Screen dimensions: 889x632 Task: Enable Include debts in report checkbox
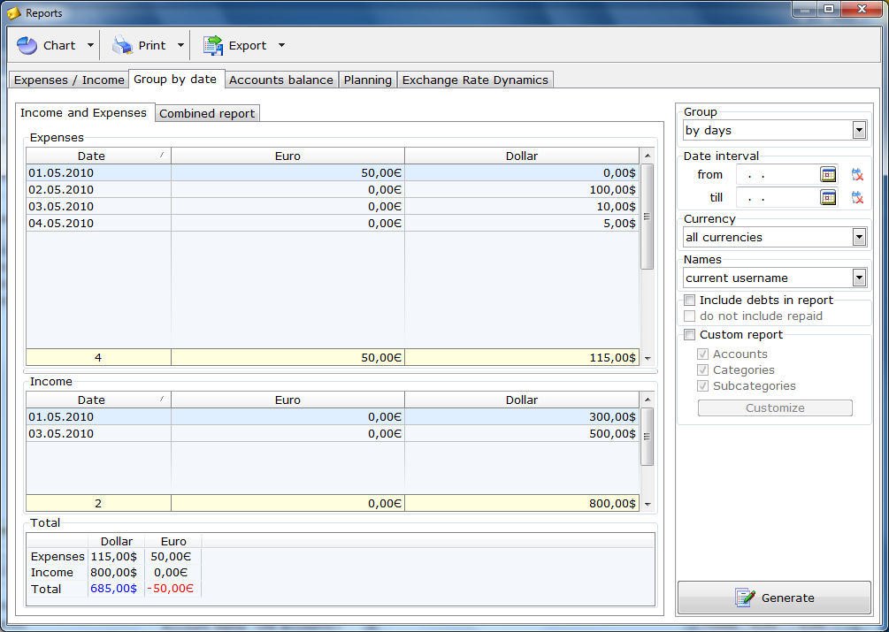click(x=690, y=301)
